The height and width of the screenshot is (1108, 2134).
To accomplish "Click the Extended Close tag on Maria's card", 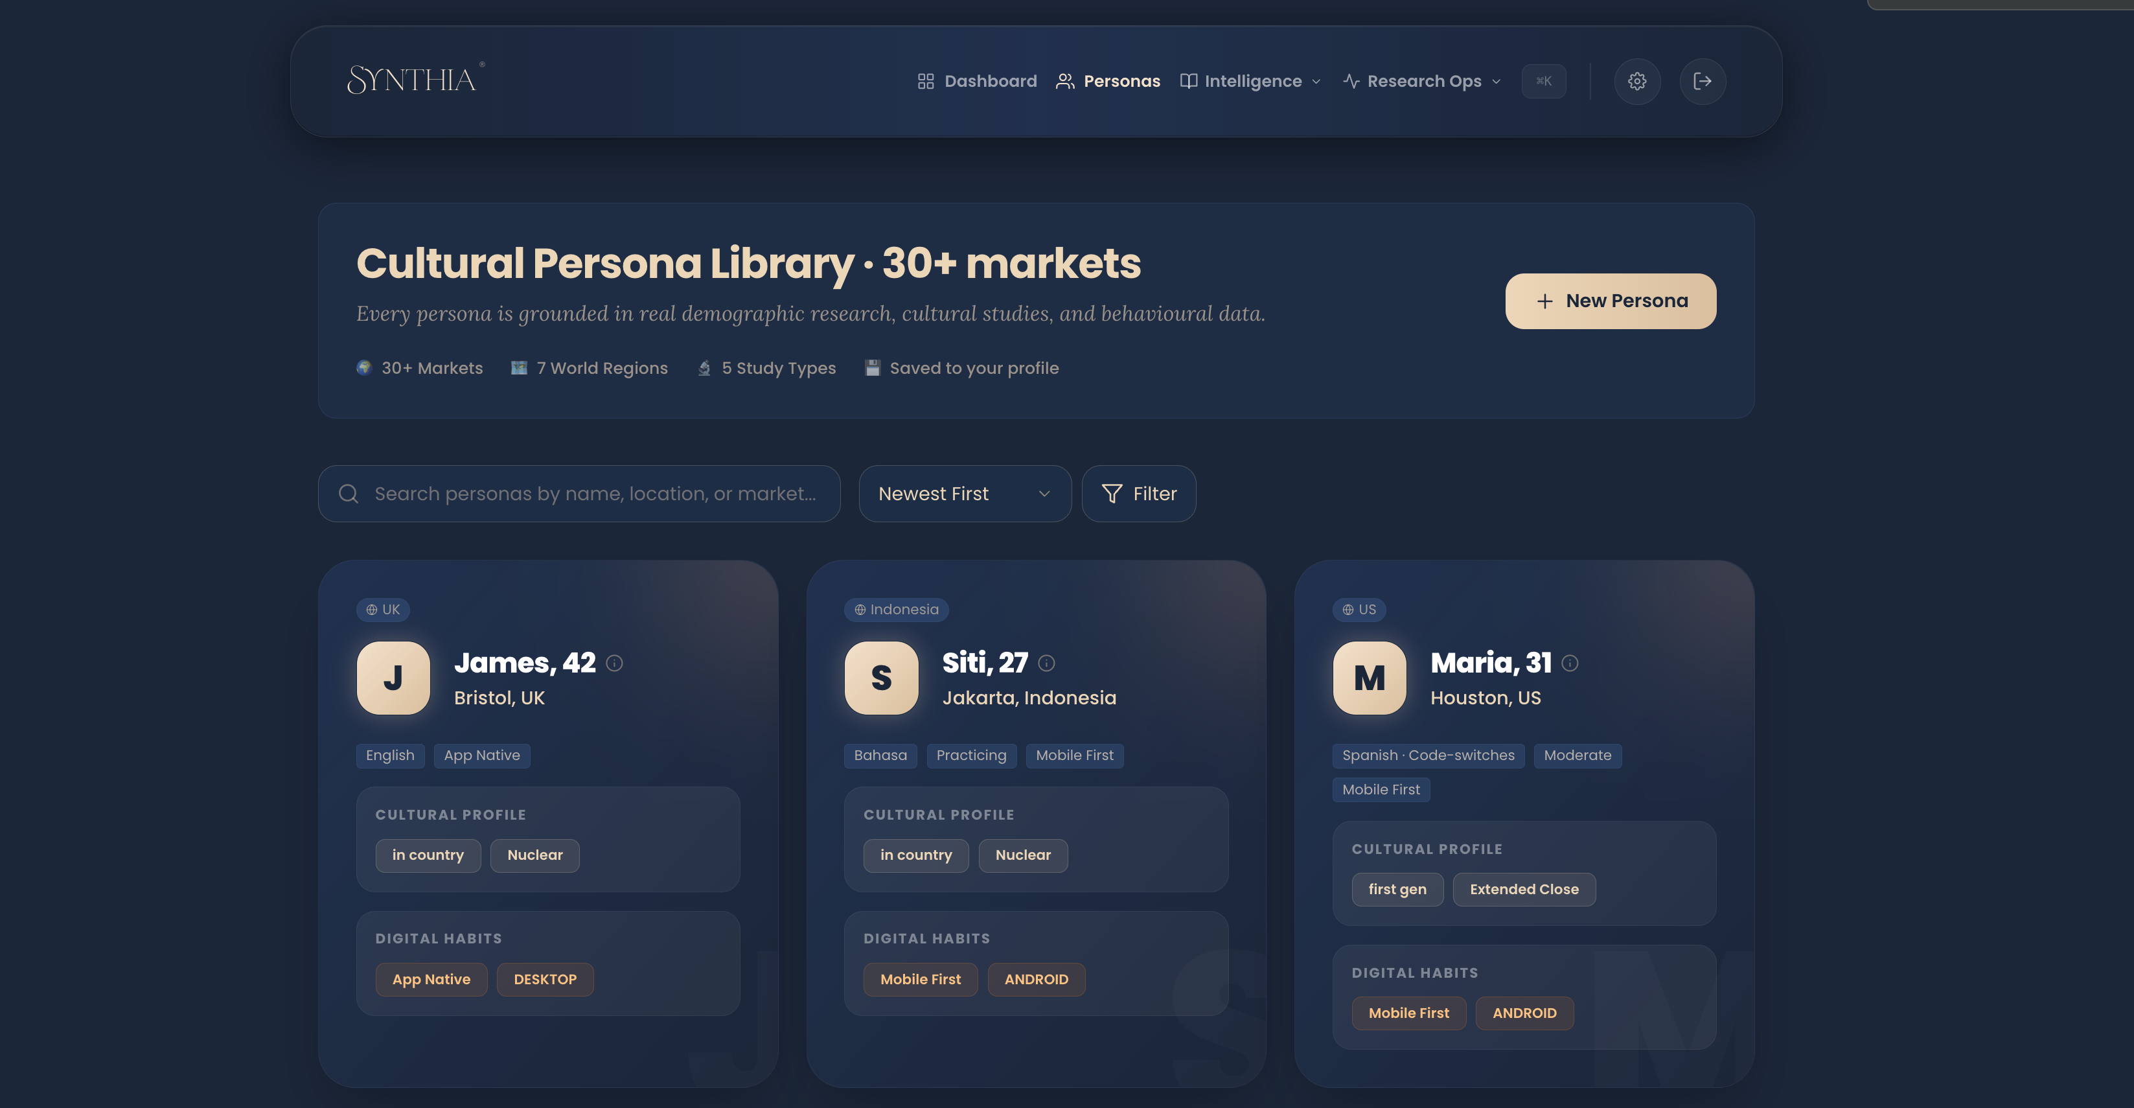I will (x=1524, y=889).
